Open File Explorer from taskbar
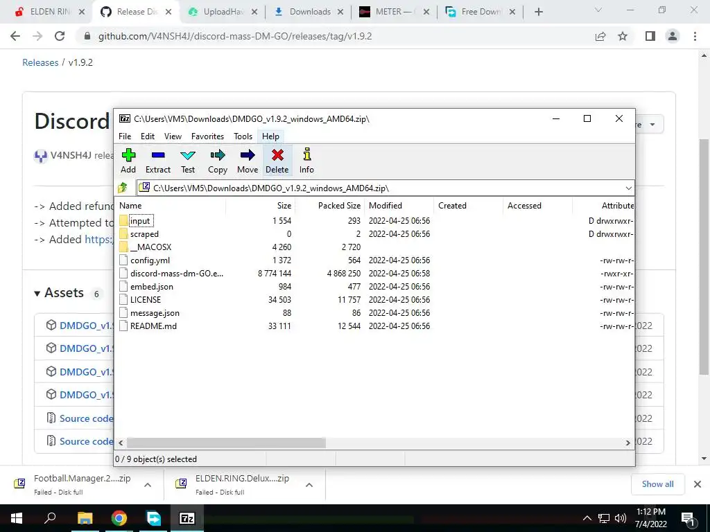This screenshot has width=710, height=532. 85,518
